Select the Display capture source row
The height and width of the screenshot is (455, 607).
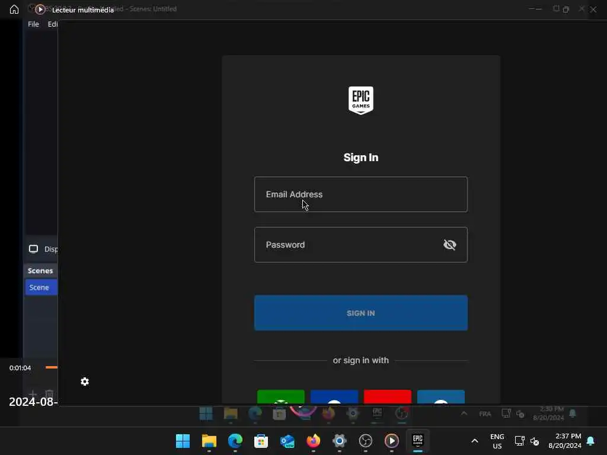pos(43,249)
